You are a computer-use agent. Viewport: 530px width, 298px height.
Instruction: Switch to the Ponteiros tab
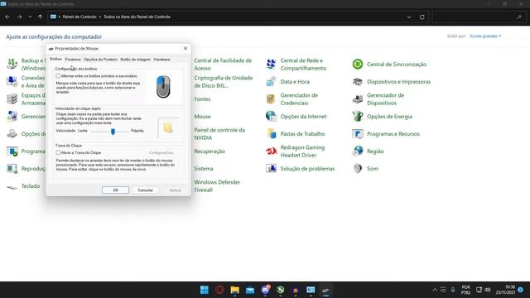(73, 60)
